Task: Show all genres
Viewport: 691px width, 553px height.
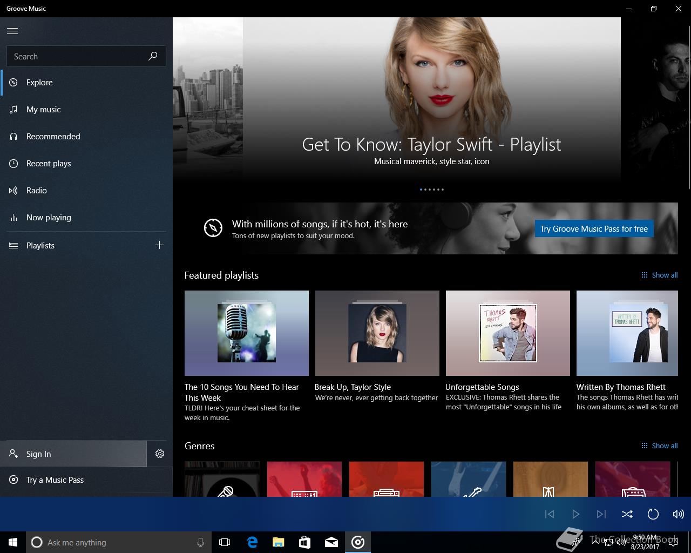Action: pos(659,446)
